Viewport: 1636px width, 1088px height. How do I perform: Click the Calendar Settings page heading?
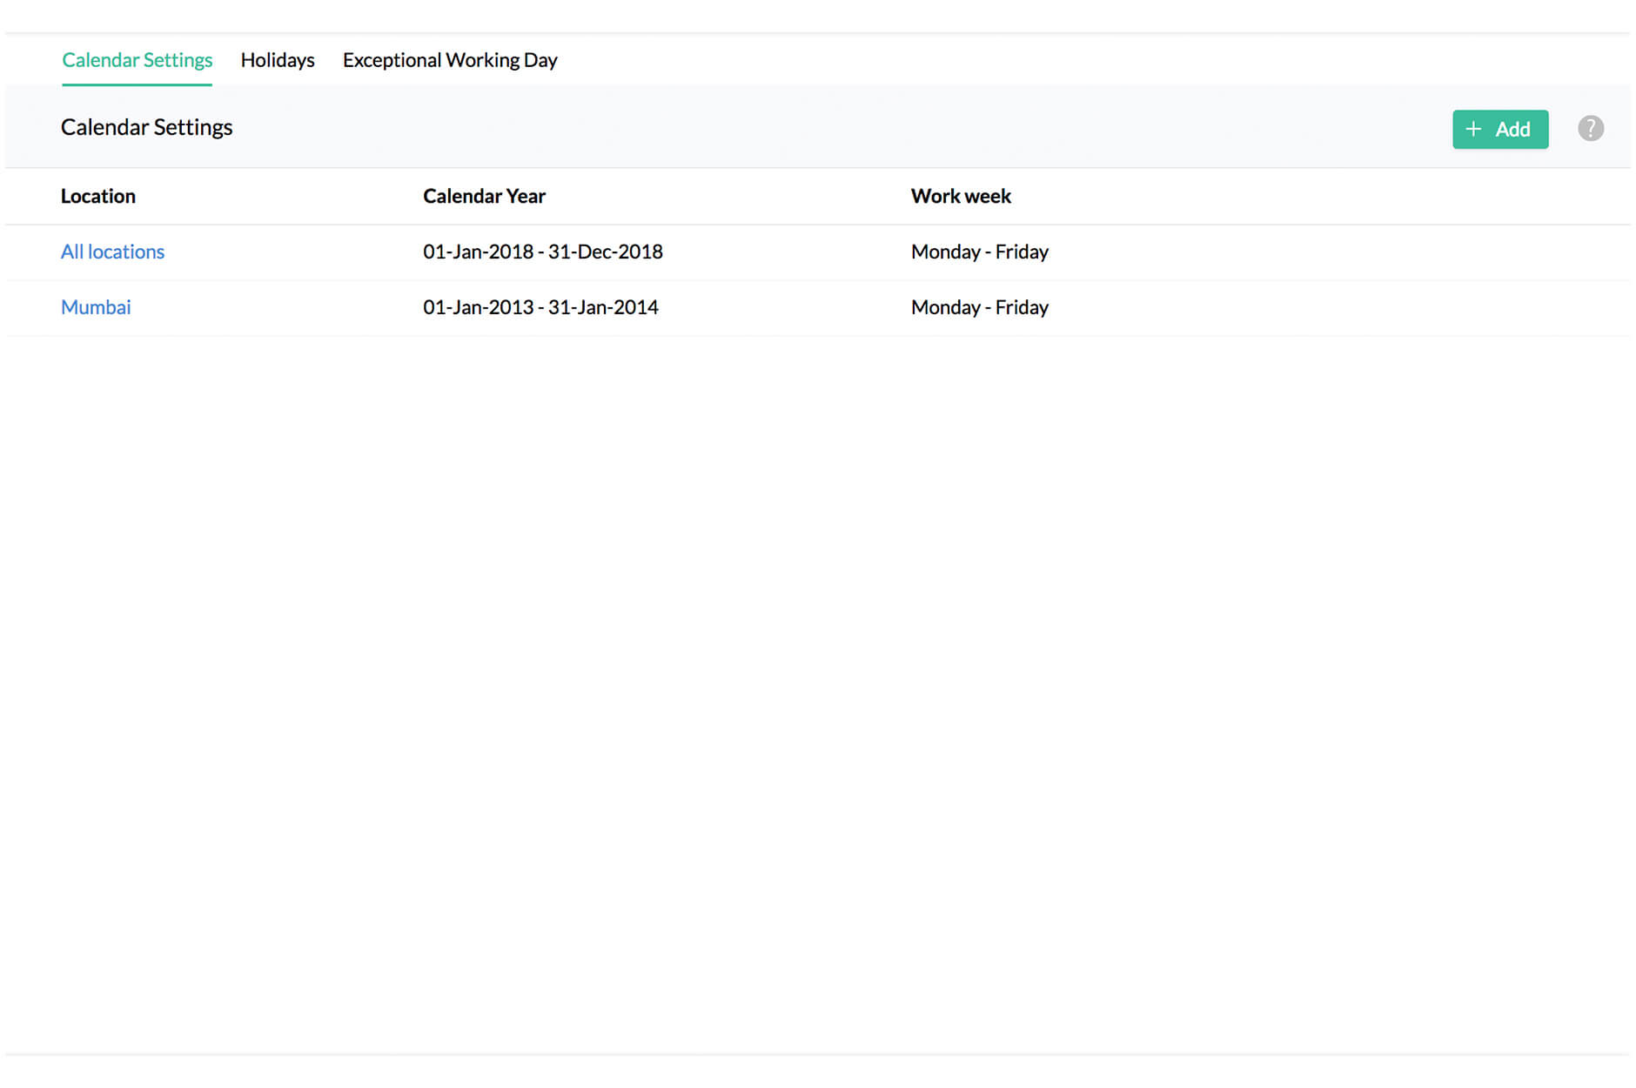click(x=146, y=127)
